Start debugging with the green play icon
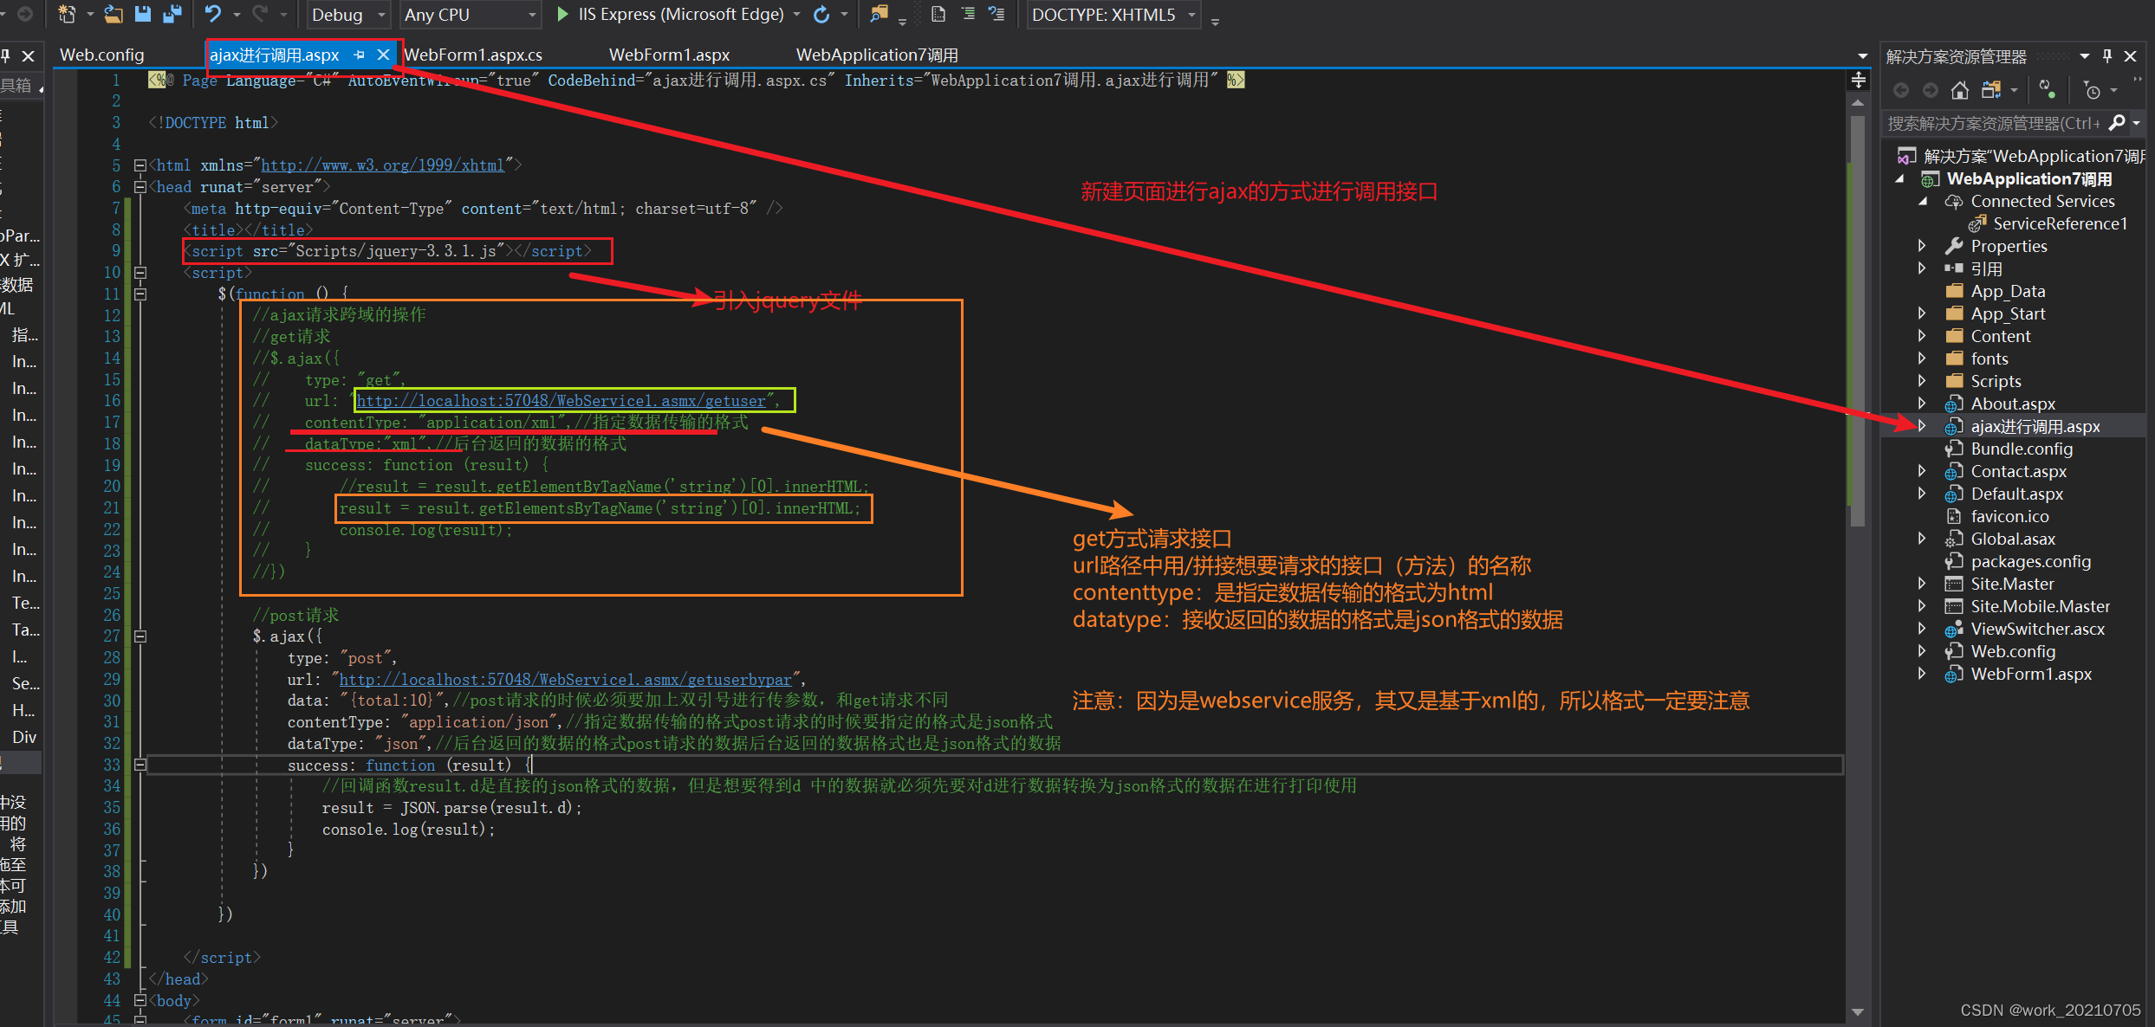The height and width of the screenshot is (1027, 2155). [x=562, y=14]
